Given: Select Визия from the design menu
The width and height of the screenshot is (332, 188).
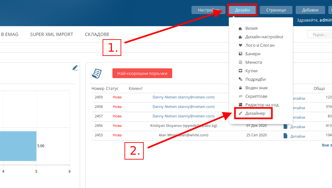Looking at the screenshot, I should point(251,28).
